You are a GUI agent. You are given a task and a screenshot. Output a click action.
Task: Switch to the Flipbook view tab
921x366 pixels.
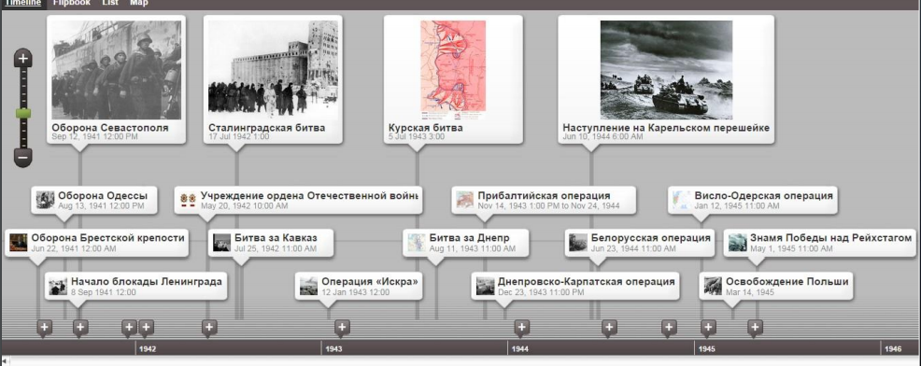pyautogui.click(x=72, y=3)
